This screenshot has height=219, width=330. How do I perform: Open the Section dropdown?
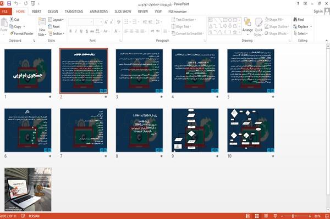pyautogui.click(x=57, y=33)
